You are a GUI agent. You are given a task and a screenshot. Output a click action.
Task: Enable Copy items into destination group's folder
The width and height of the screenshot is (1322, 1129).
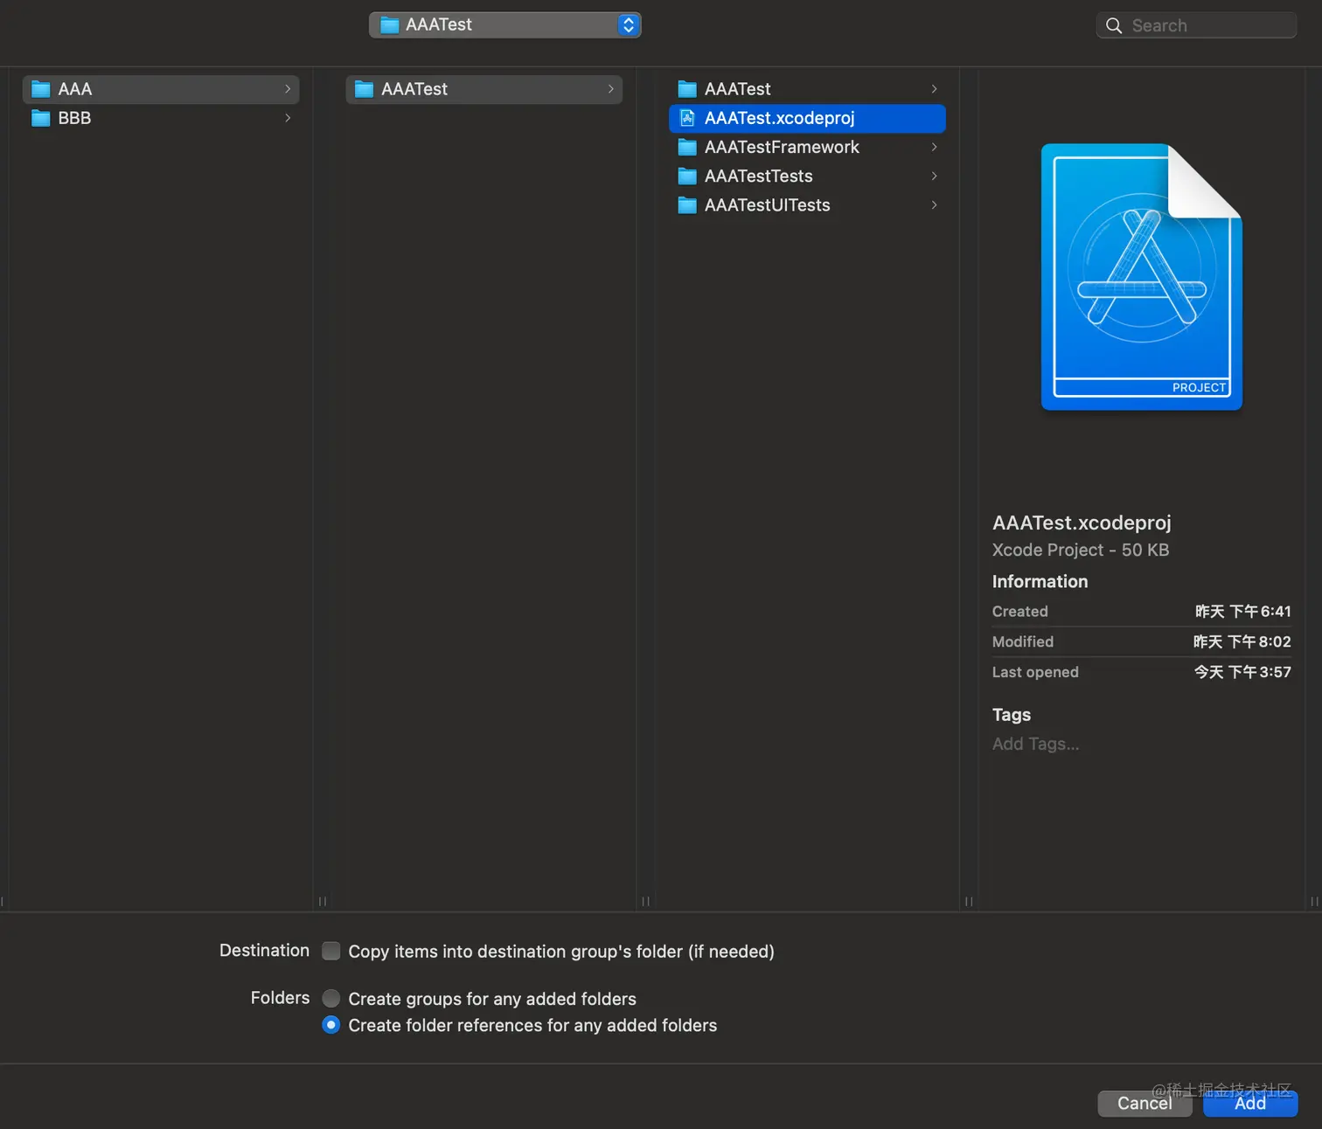[331, 951]
